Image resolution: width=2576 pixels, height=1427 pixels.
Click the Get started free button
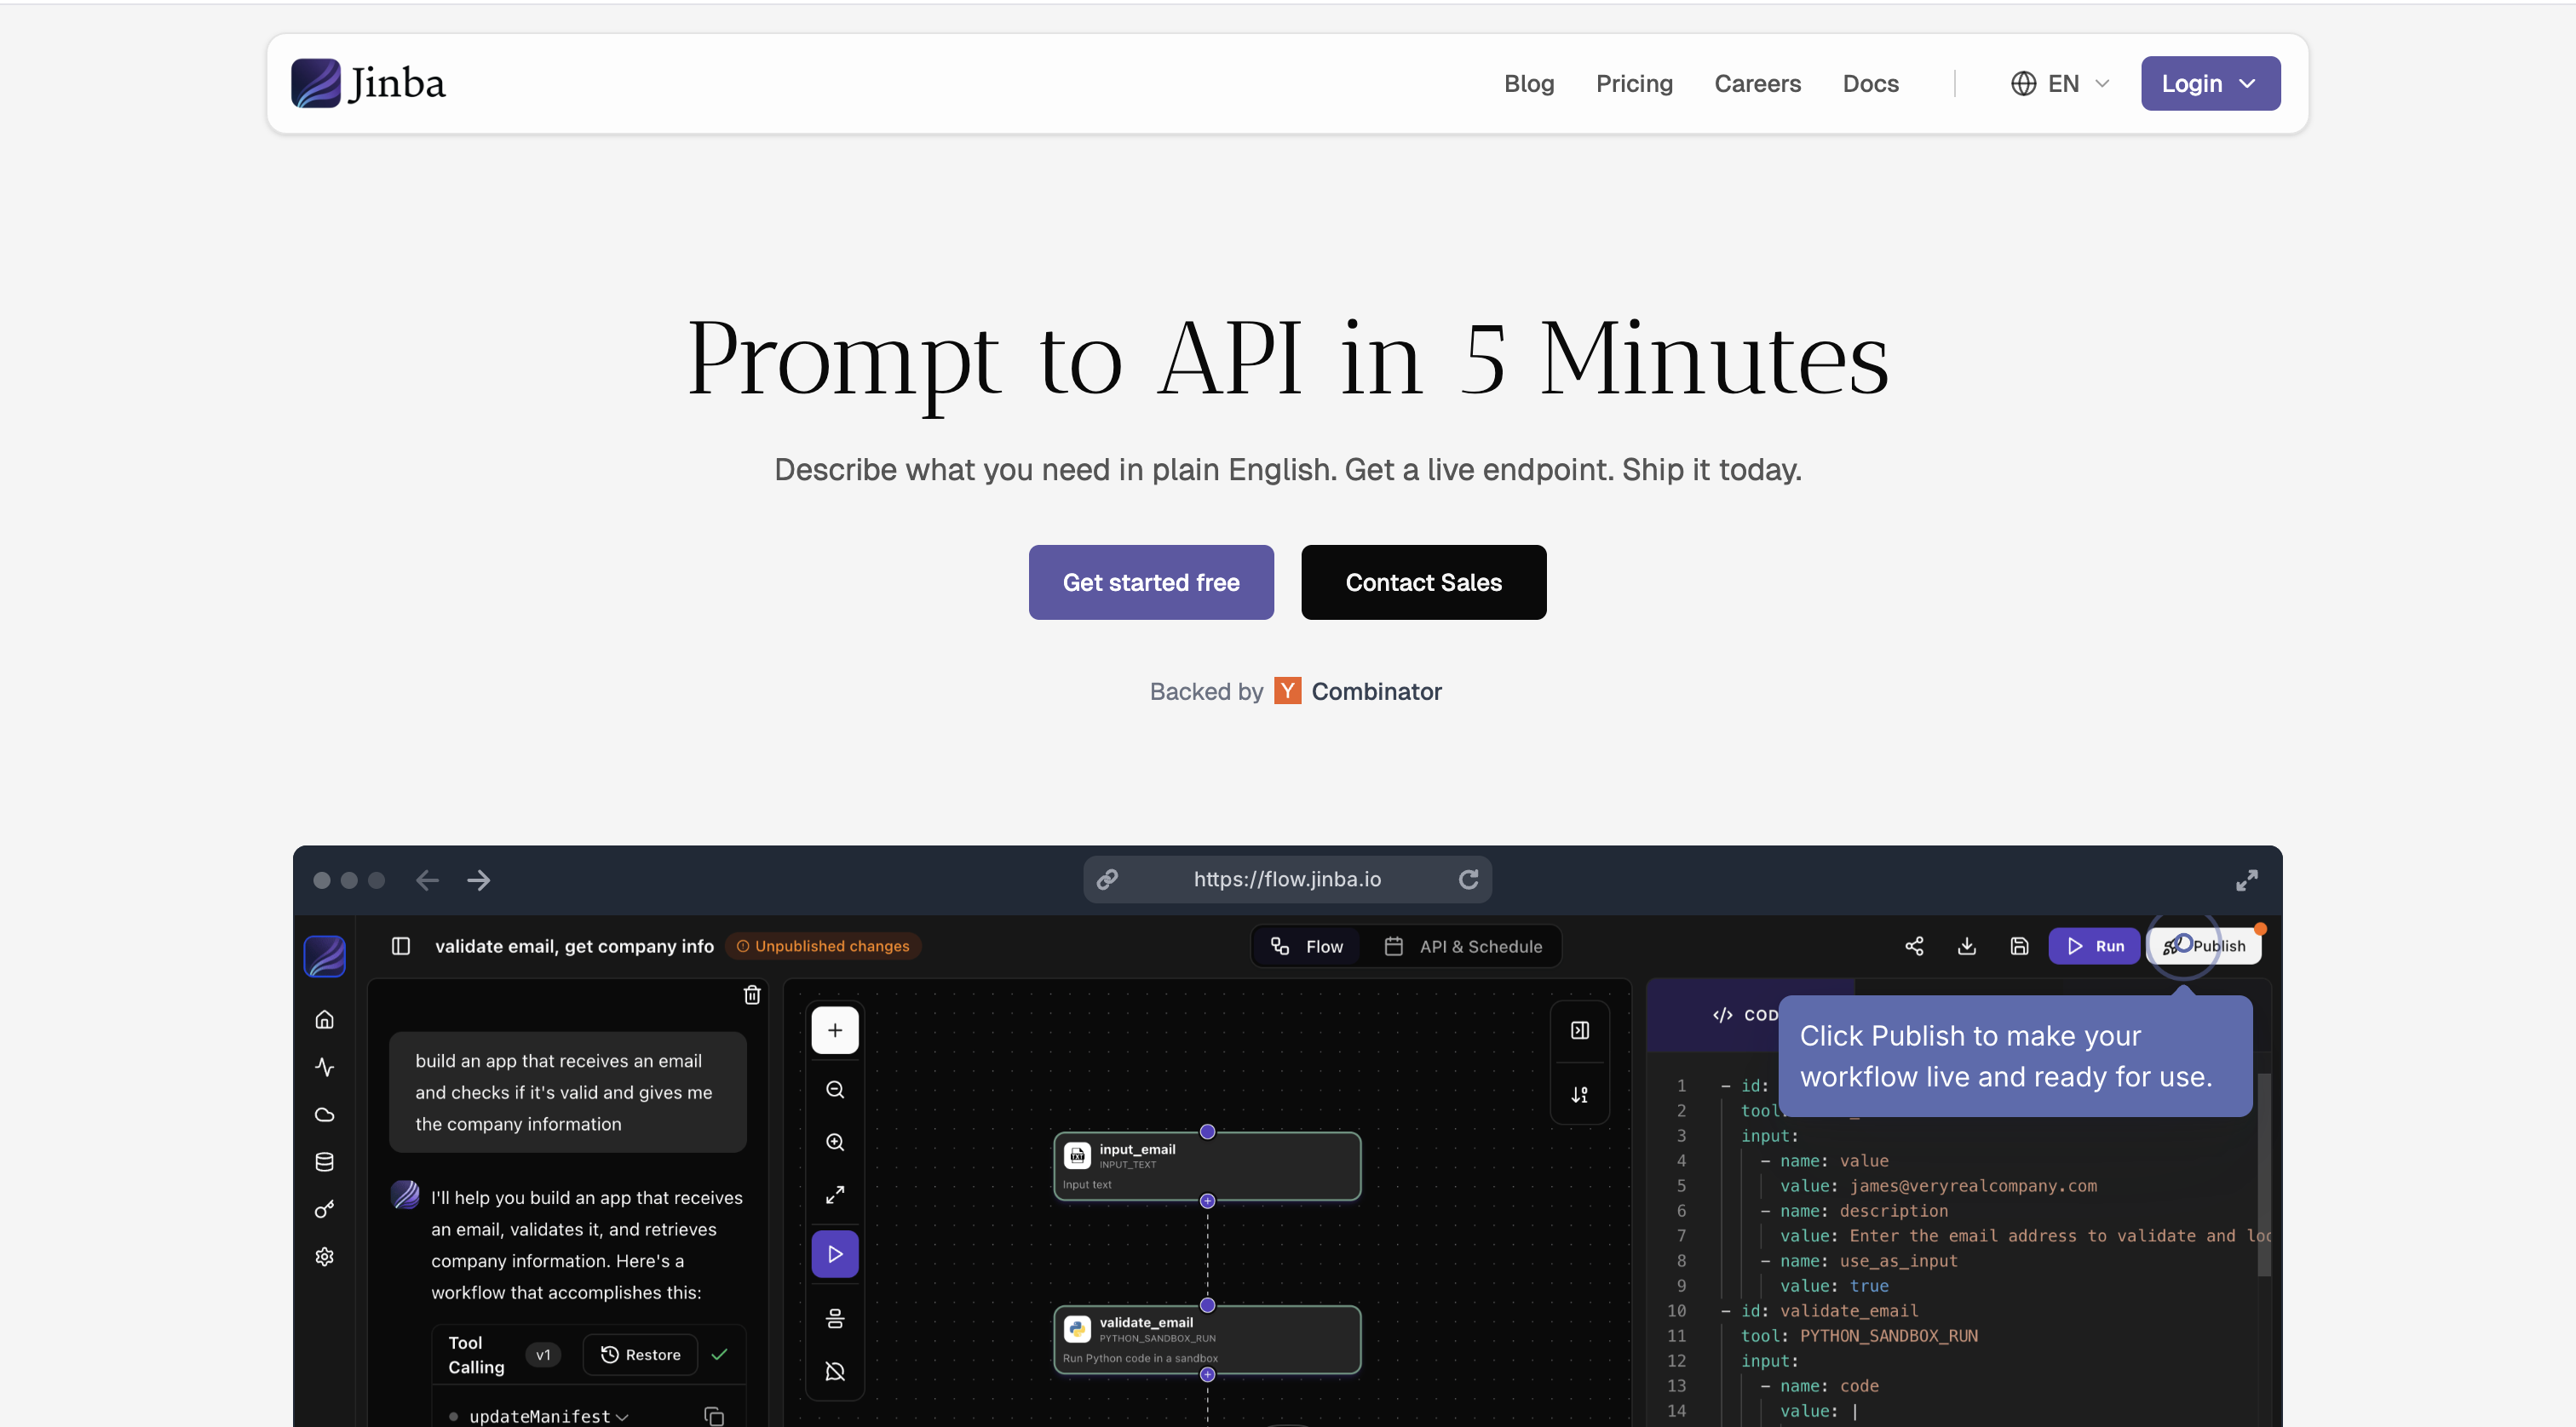click(1150, 582)
